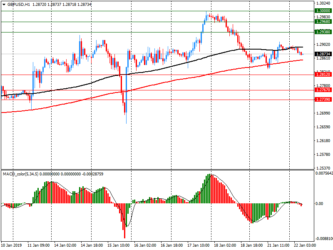Click the MACD zero level 0.00 label
The width and height of the screenshot is (333, 250).
point(319,204)
